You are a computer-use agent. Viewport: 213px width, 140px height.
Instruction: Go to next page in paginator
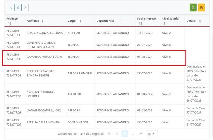[133, 133]
